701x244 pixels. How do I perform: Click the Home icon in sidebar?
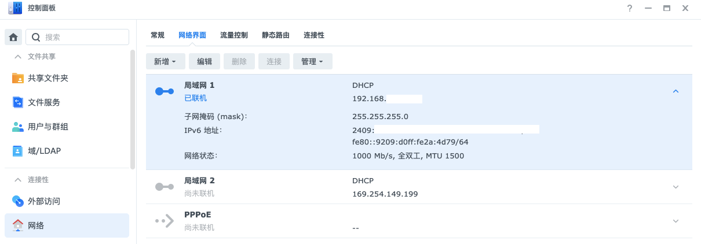pyautogui.click(x=13, y=37)
